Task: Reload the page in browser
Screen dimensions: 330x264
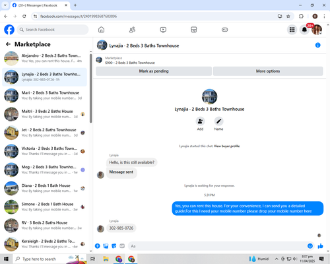Action: click(x=24, y=16)
